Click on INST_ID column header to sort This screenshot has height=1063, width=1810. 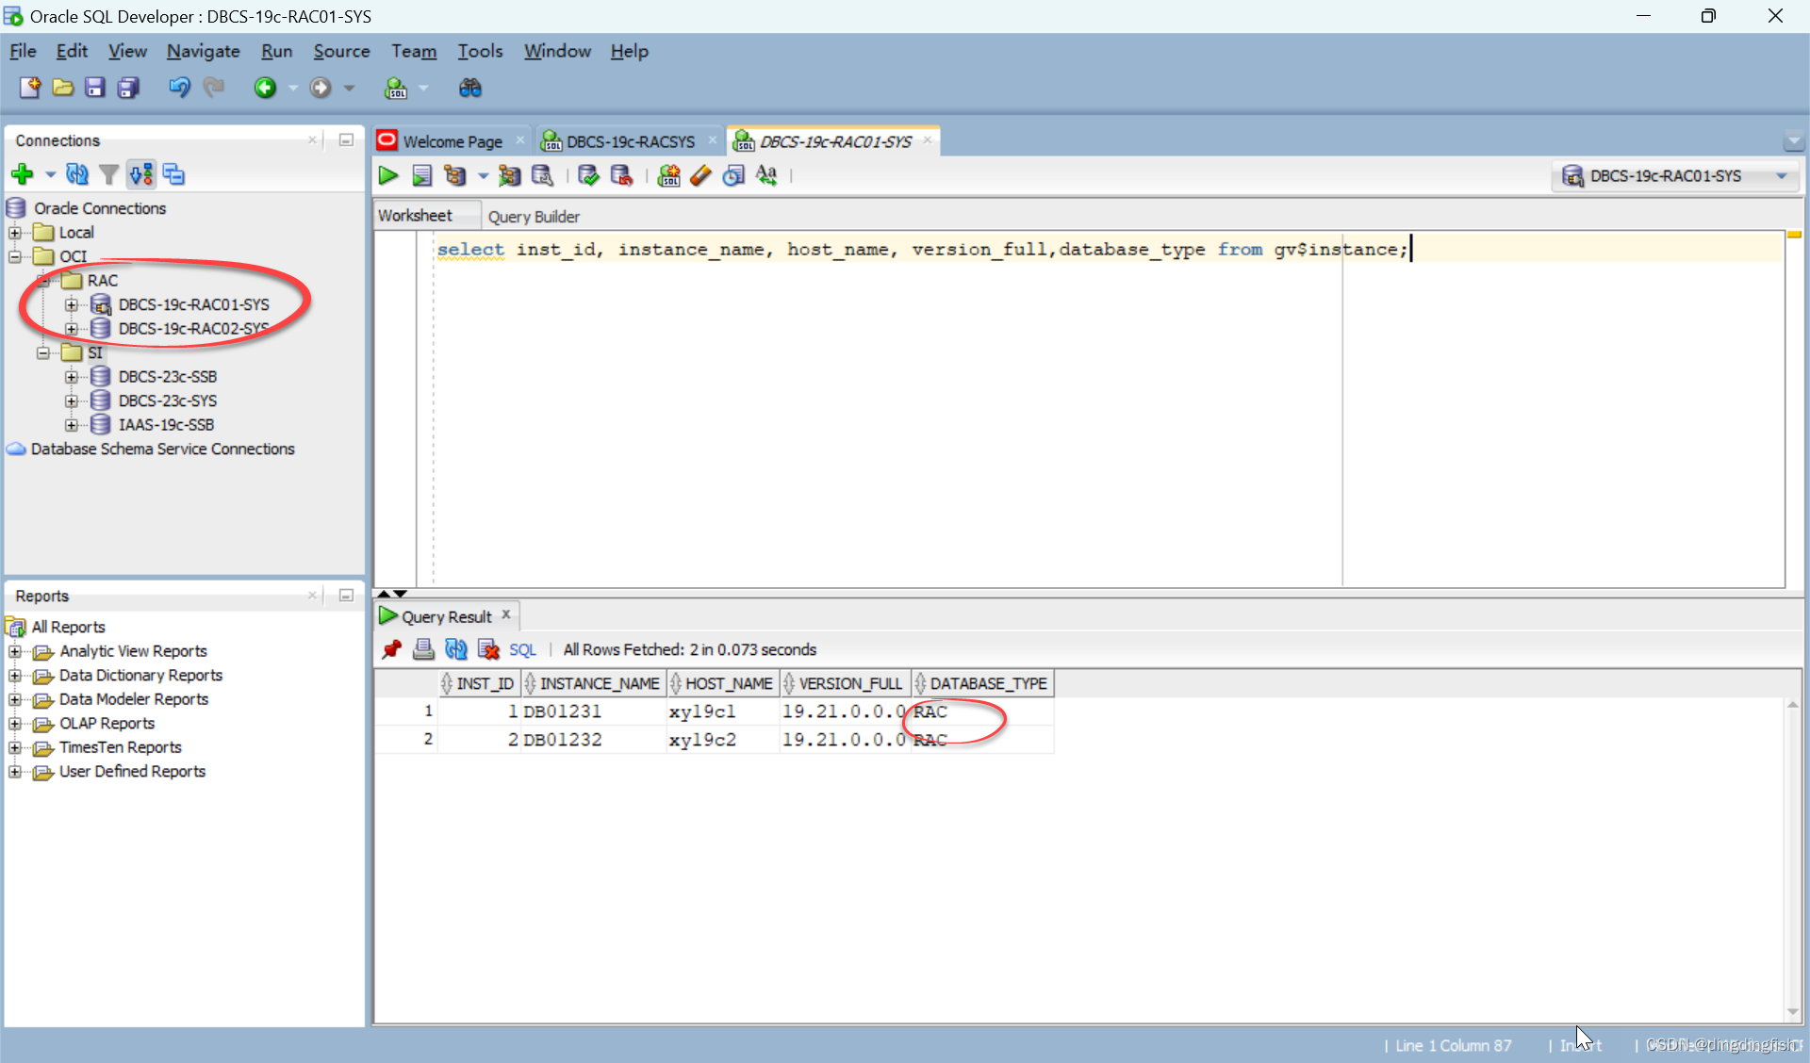[484, 683]
